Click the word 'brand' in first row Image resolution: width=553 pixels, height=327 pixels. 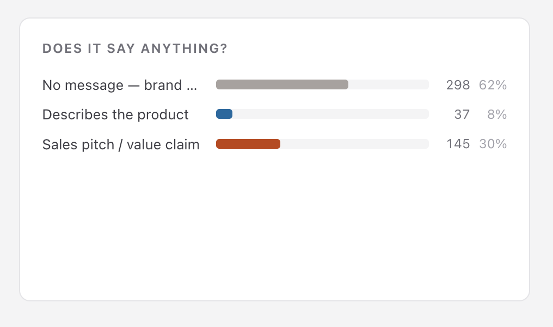point(163,85)
